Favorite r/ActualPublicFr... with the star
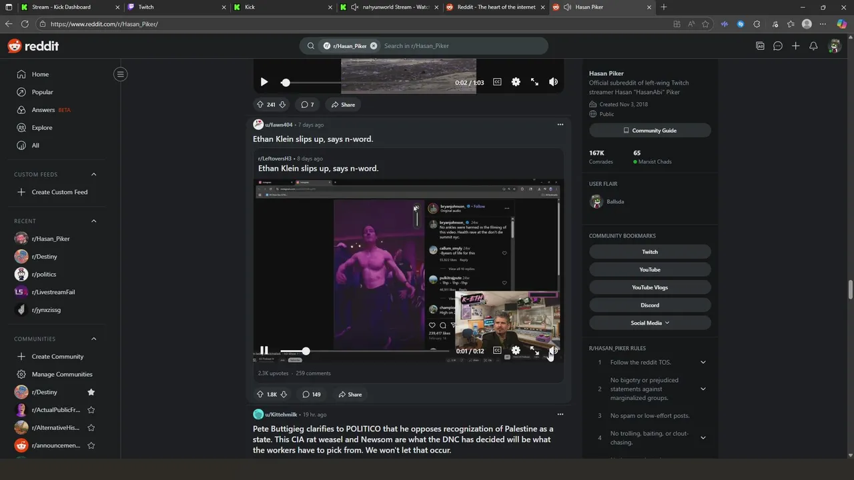This screenshot has width=854, height=480. (91, 410)
